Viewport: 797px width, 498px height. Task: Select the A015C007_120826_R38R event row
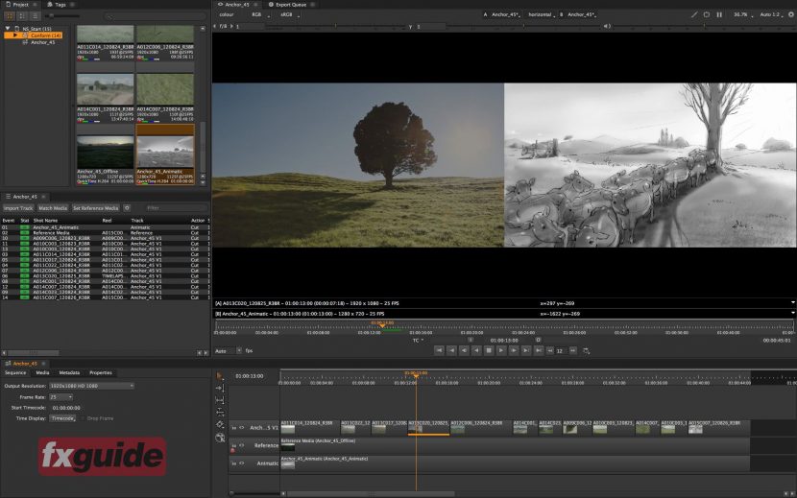105,297
